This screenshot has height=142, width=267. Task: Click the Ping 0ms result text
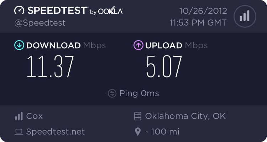click(139, 93)
